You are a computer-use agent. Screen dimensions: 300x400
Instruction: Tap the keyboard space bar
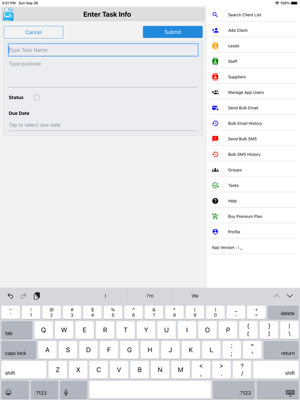pos(150,390)
